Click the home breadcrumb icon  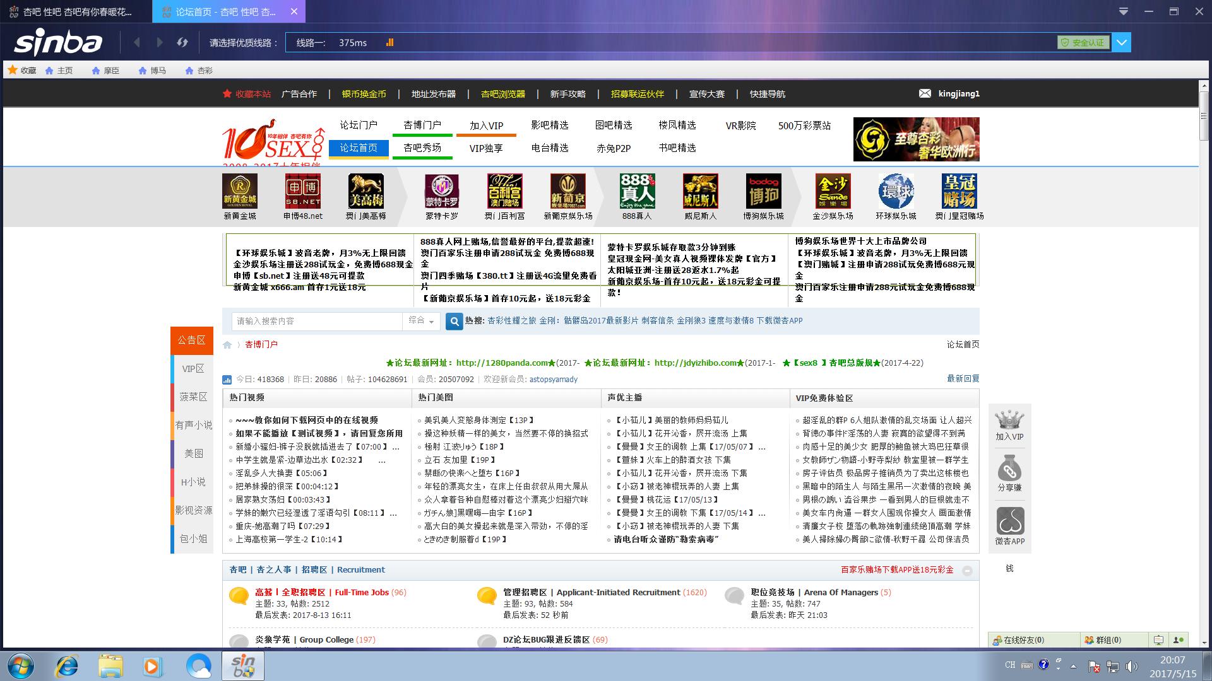227,345
